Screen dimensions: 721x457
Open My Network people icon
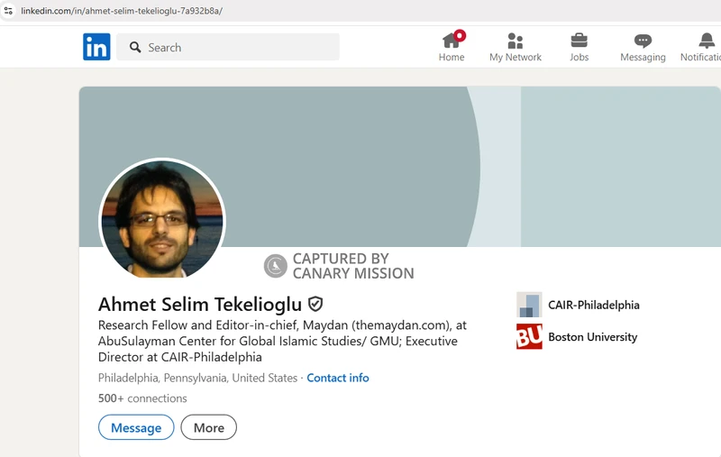(x=516, y=41)
